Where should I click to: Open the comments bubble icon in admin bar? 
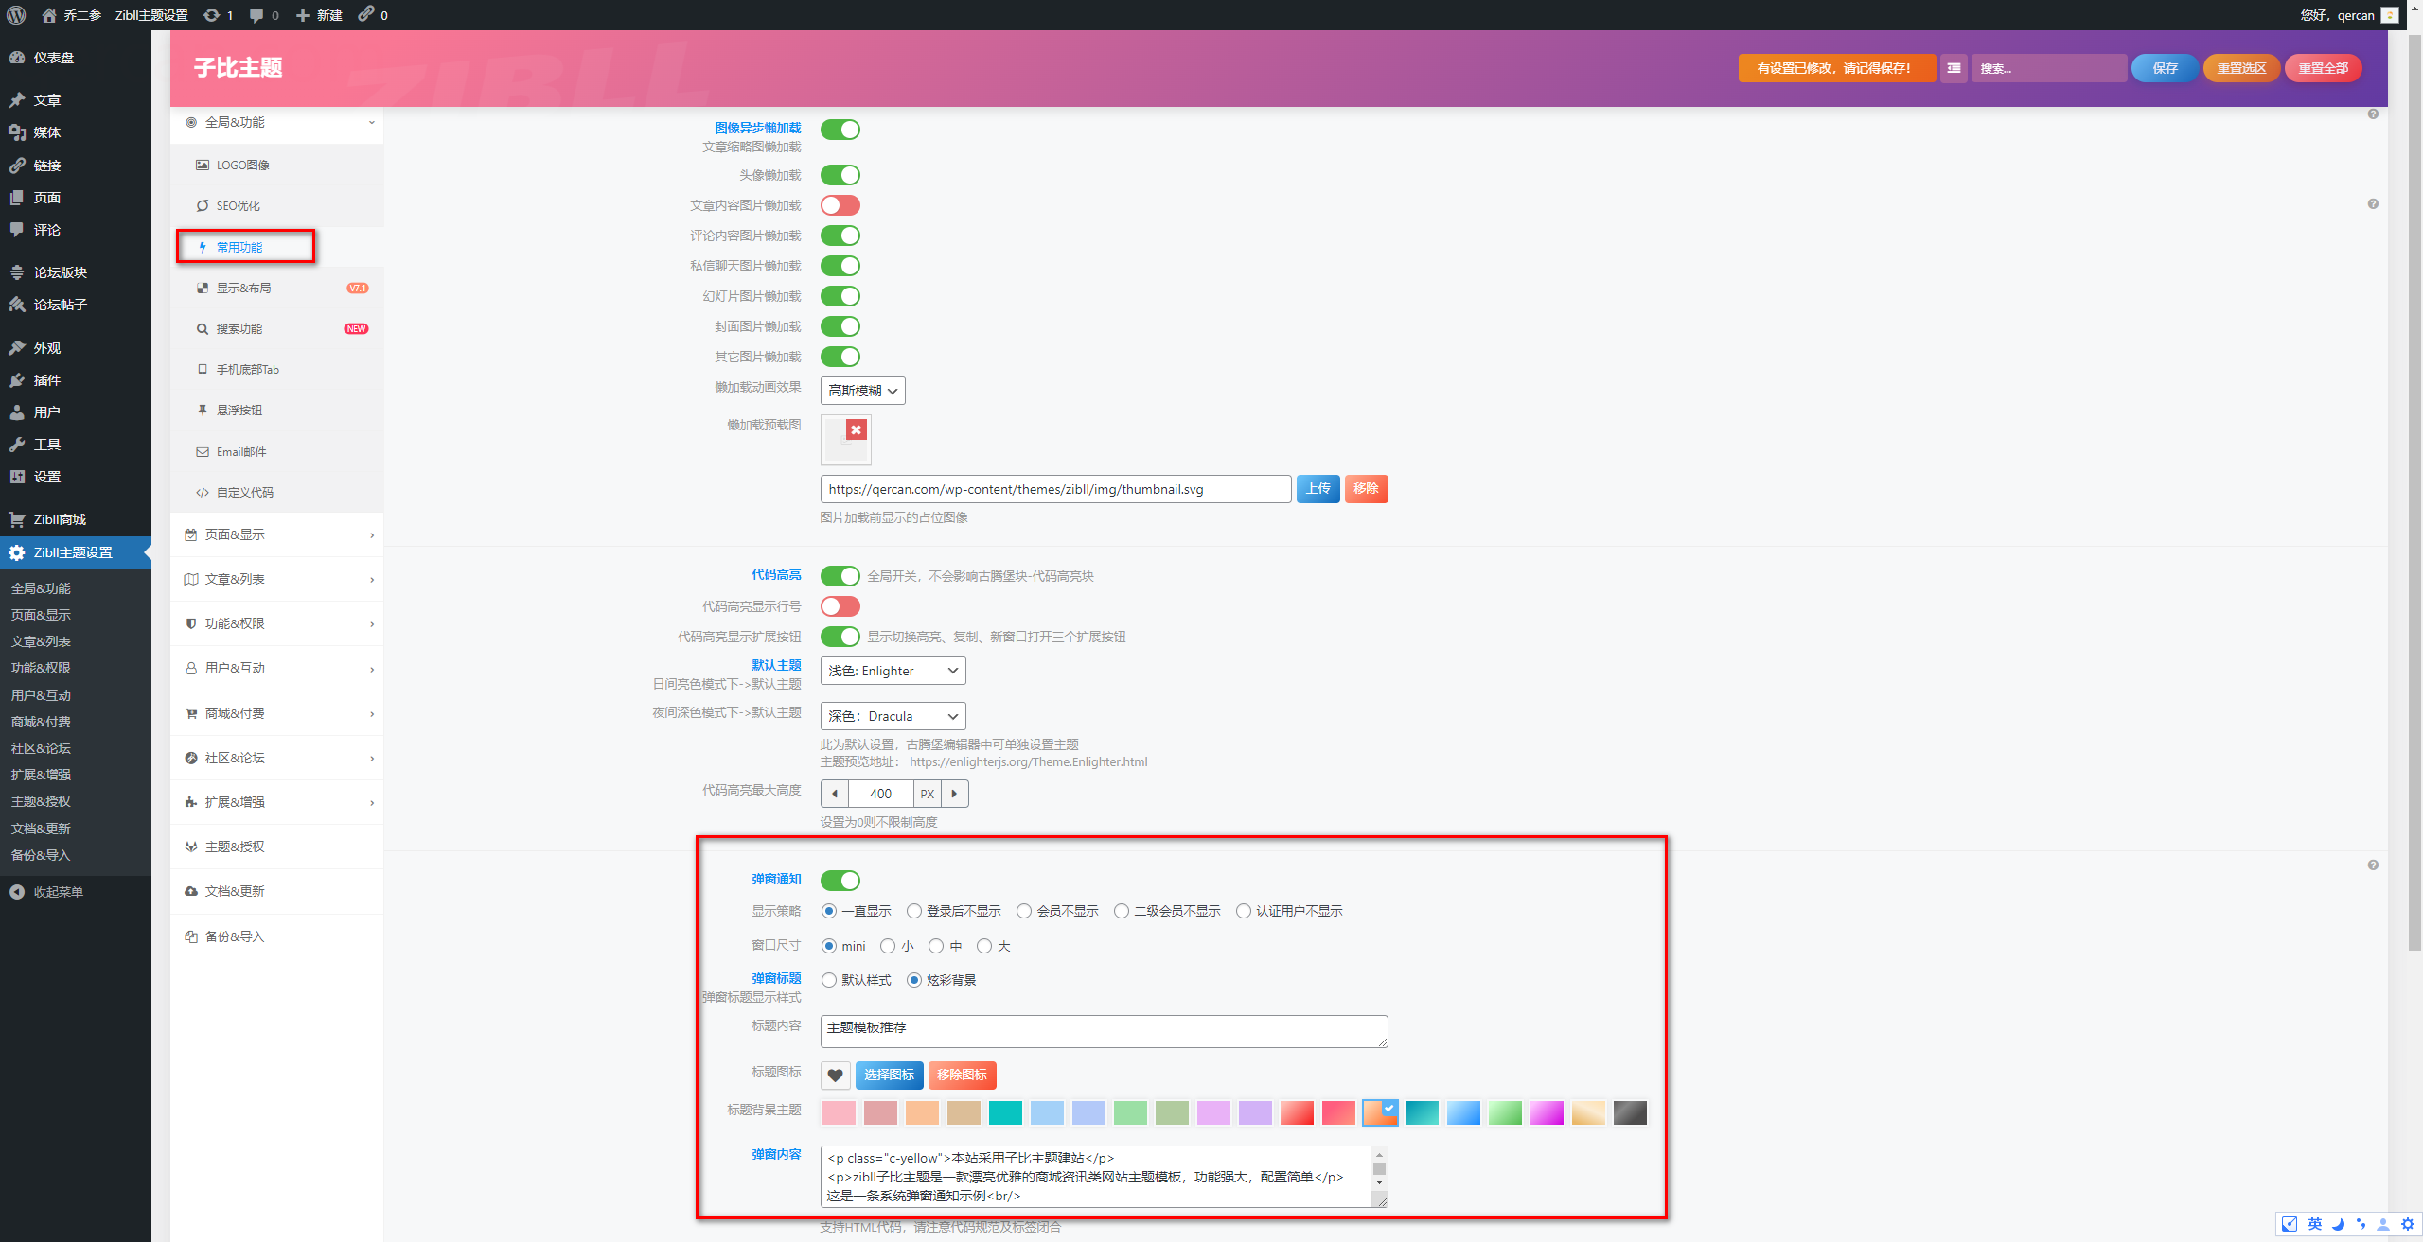[256, 15]
